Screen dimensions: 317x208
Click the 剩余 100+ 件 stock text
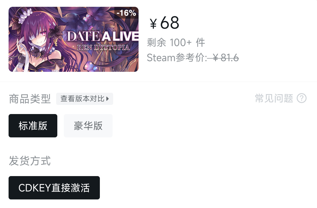coord(176,43)
